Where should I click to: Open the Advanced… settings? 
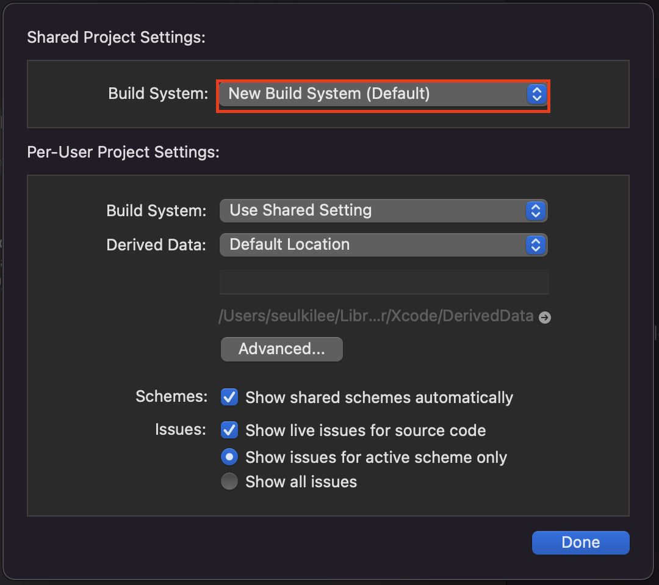(281, 349)
